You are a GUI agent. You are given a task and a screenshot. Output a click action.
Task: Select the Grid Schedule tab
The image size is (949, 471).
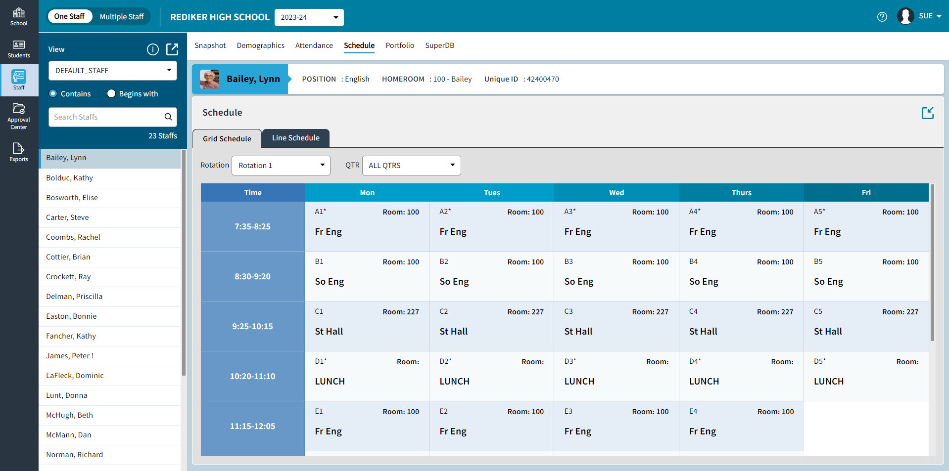227,138
